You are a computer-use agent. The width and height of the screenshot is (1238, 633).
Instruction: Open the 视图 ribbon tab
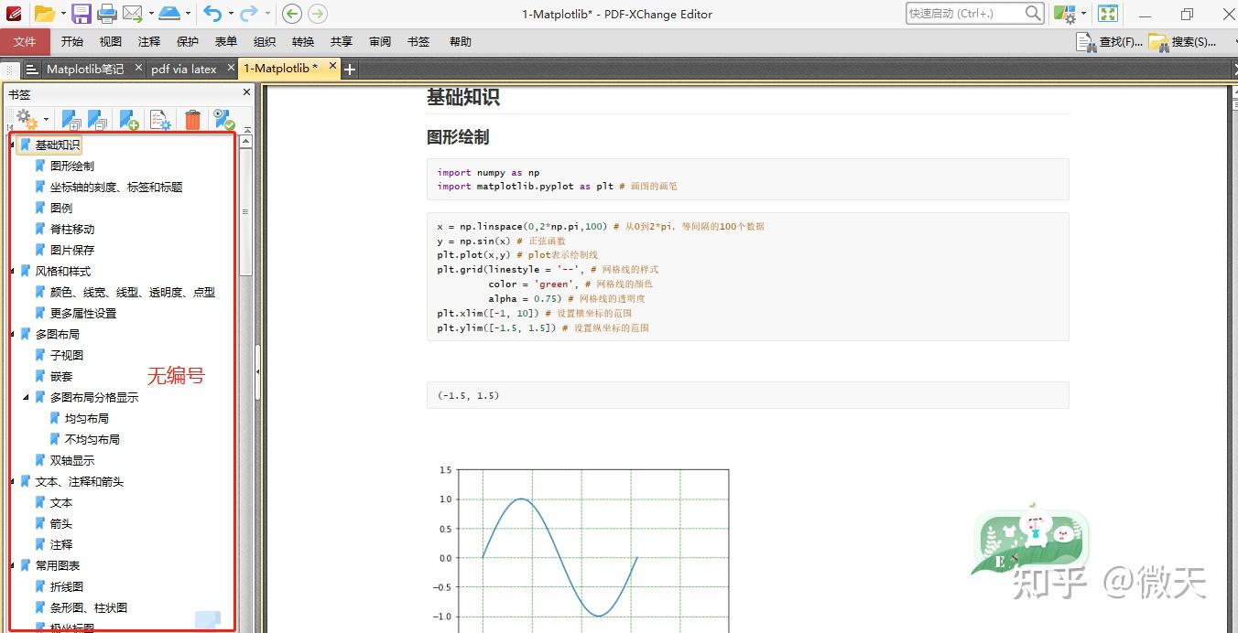[x=110, y=41]
